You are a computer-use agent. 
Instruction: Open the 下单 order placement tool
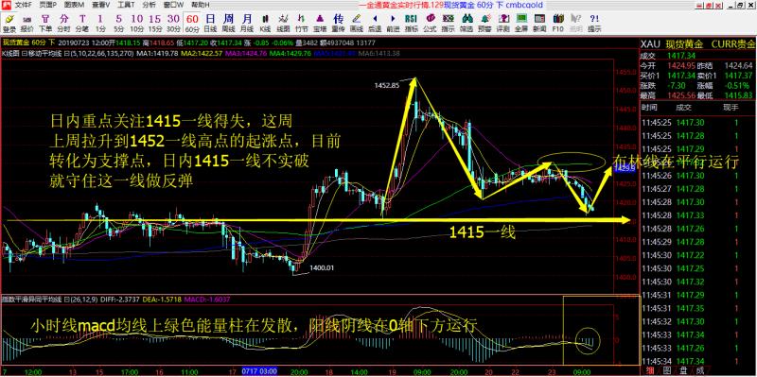[x=45, y=23]
